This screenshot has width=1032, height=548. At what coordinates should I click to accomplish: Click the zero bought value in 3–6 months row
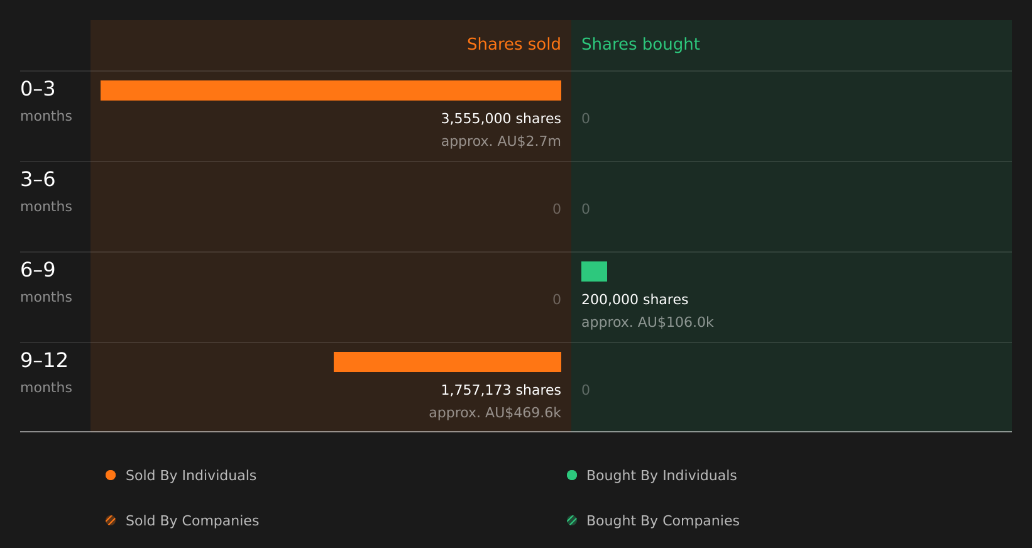pos(586,209)
